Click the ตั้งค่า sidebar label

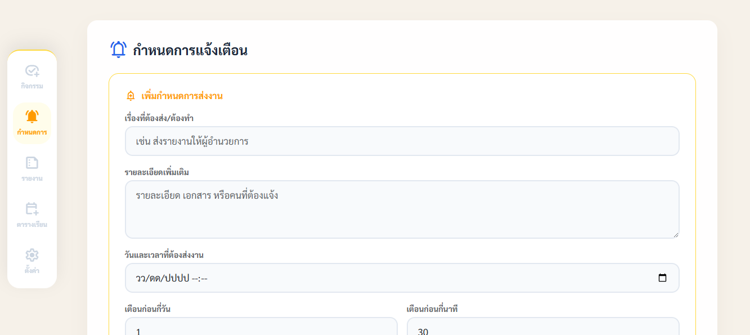pos(32,271)
